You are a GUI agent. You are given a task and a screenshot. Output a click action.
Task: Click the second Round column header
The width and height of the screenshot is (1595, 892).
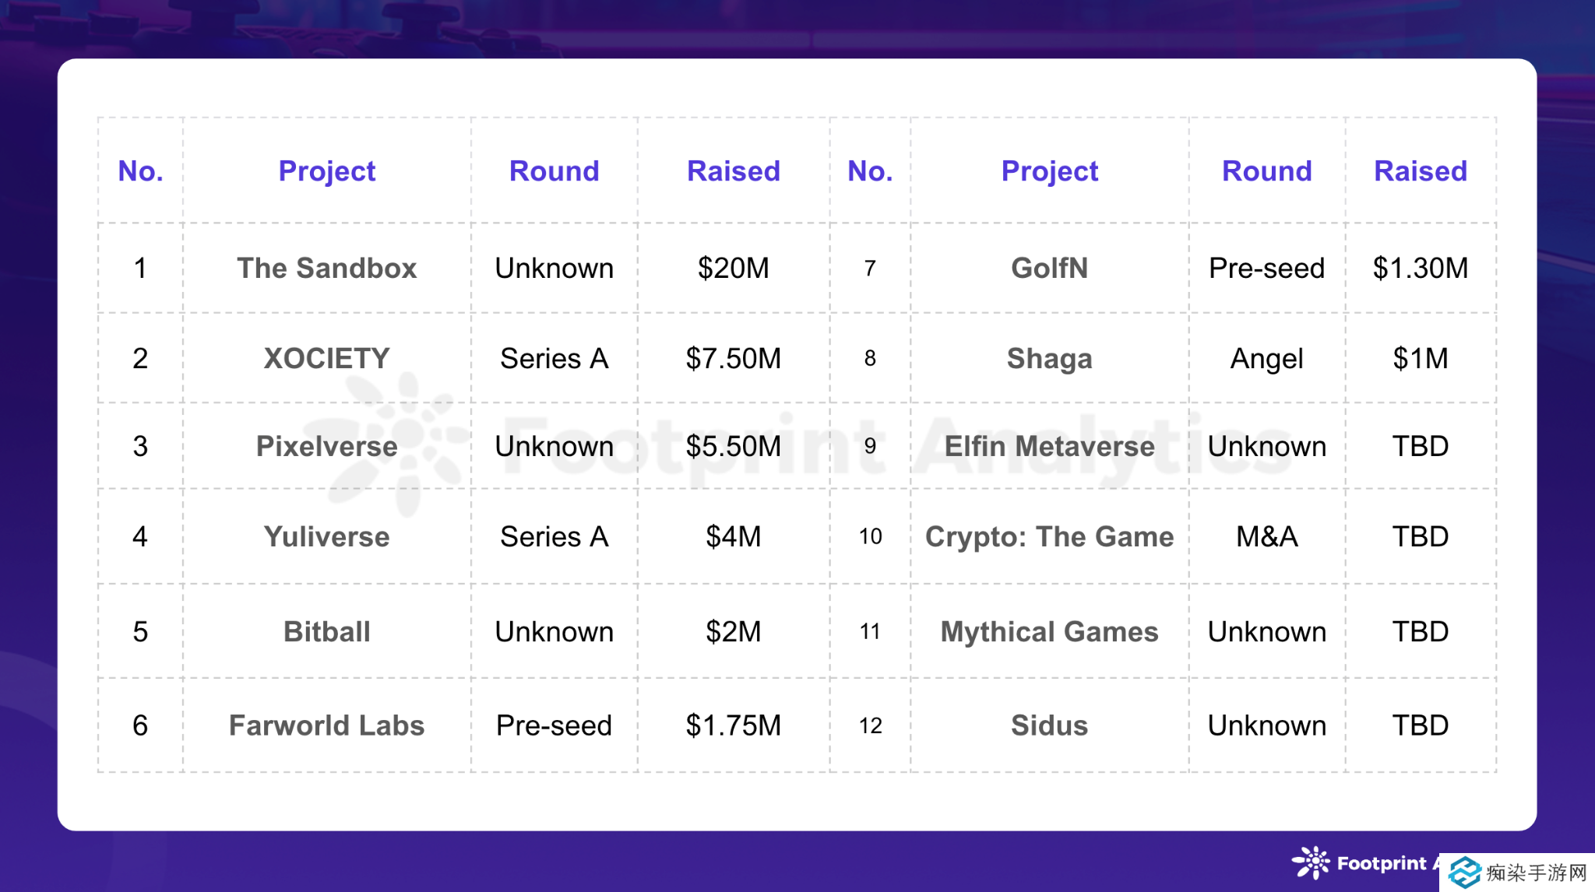[x=1266, y=171]
